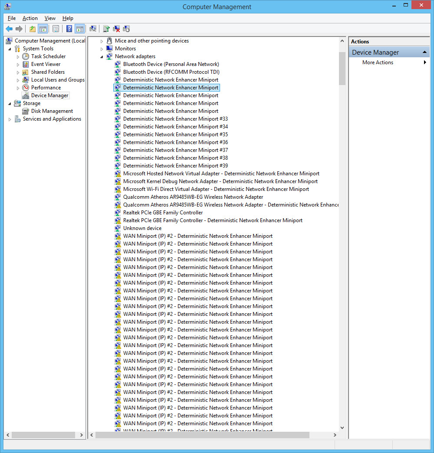434x453 pixels.
Task: Click the device list scroll down arrow
Action: point(342,428)
